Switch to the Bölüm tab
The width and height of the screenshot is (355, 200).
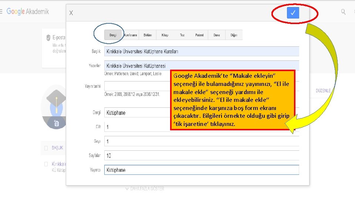[x=148, y=35]
